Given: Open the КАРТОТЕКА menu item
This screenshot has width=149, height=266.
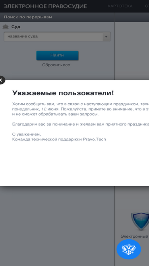Looking at the screenshot, I should point(120,6).
